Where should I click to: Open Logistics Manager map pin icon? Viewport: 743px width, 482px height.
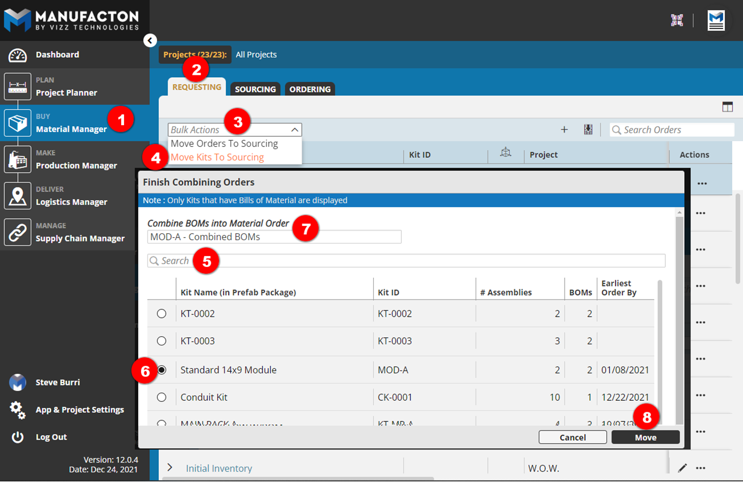coord(18,196)
